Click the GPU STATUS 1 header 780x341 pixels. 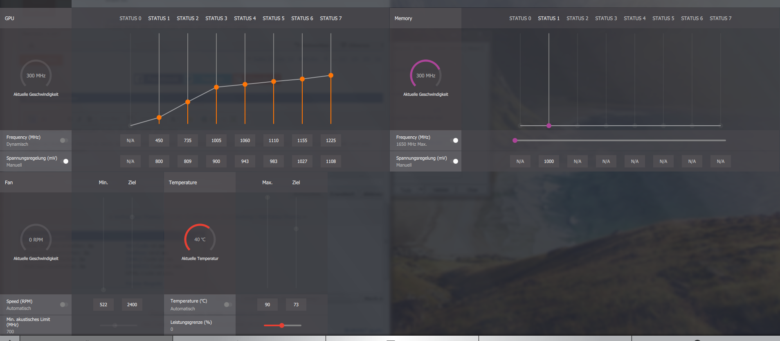click(159, 18)
